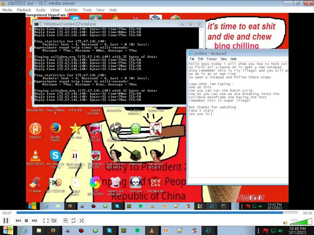Click the VLC seek progress bar
The height and width of the screenshot is (235, 314).
[x=157, y=213]
